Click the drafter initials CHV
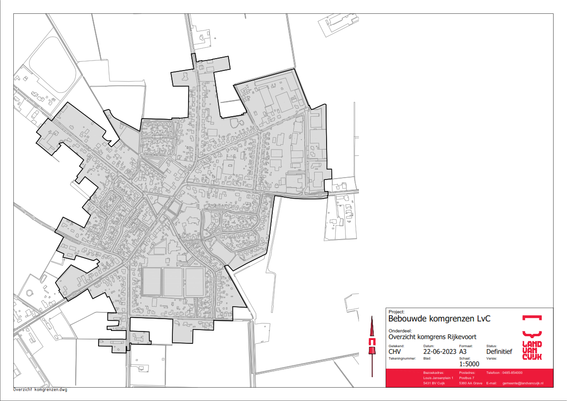 click(396, 352)
